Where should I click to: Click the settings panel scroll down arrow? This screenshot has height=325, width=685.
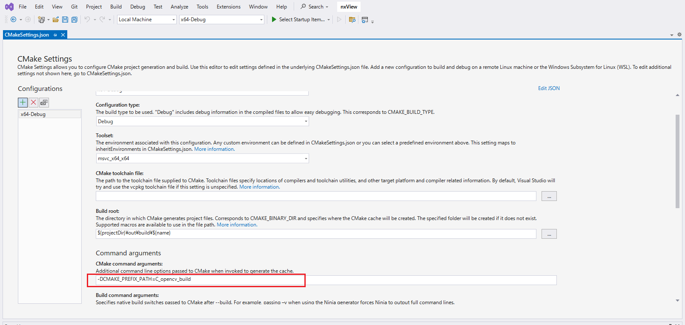677,300
